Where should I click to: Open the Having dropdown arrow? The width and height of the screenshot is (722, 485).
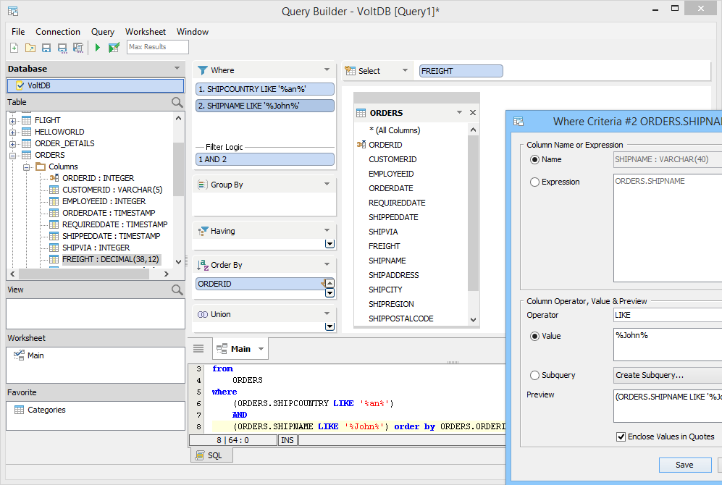tap(327, 230)
